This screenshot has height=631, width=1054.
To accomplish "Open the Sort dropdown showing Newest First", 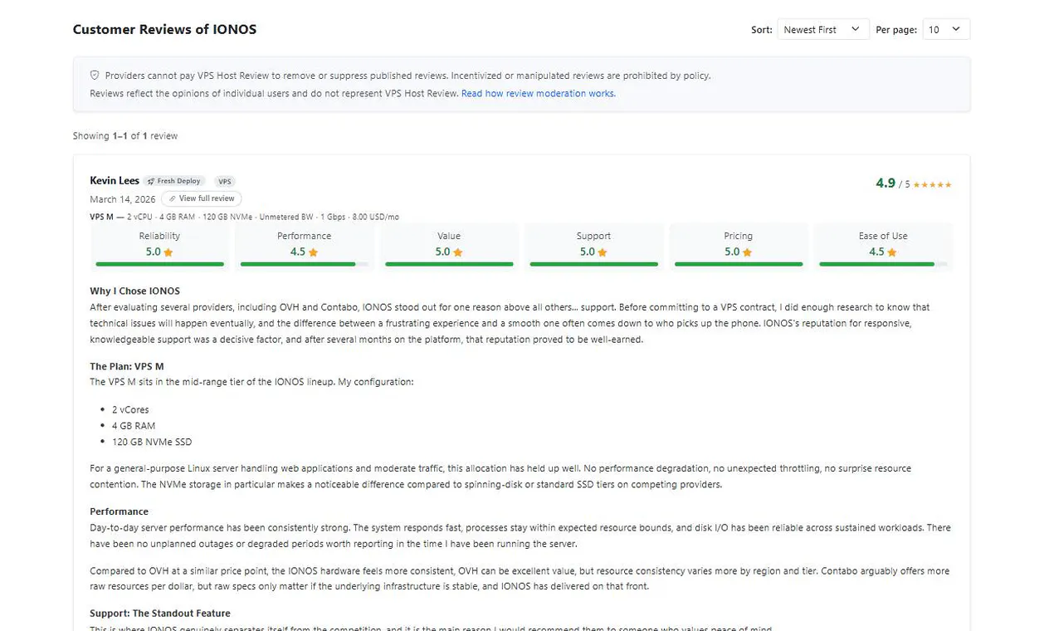I will click(x=823, y=29).
